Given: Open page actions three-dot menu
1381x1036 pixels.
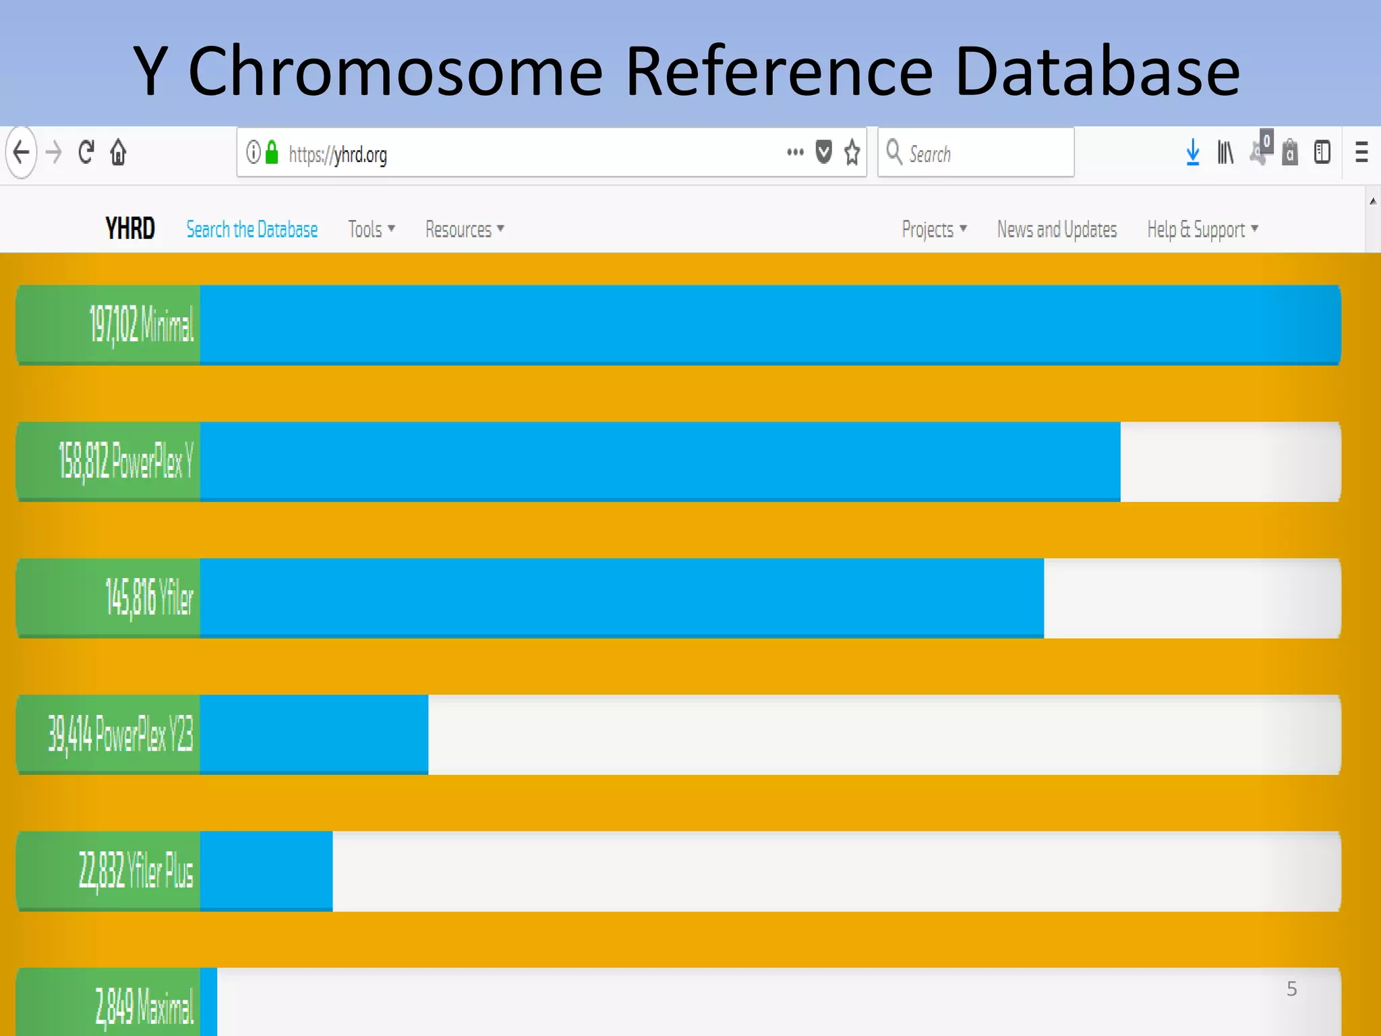Looking at the screenshot, I should [x=795, y=152].
